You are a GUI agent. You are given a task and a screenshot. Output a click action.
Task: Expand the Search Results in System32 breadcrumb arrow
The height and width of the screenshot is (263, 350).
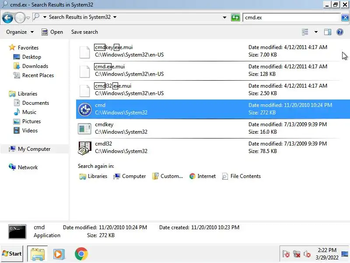click(x=115, y=17)
